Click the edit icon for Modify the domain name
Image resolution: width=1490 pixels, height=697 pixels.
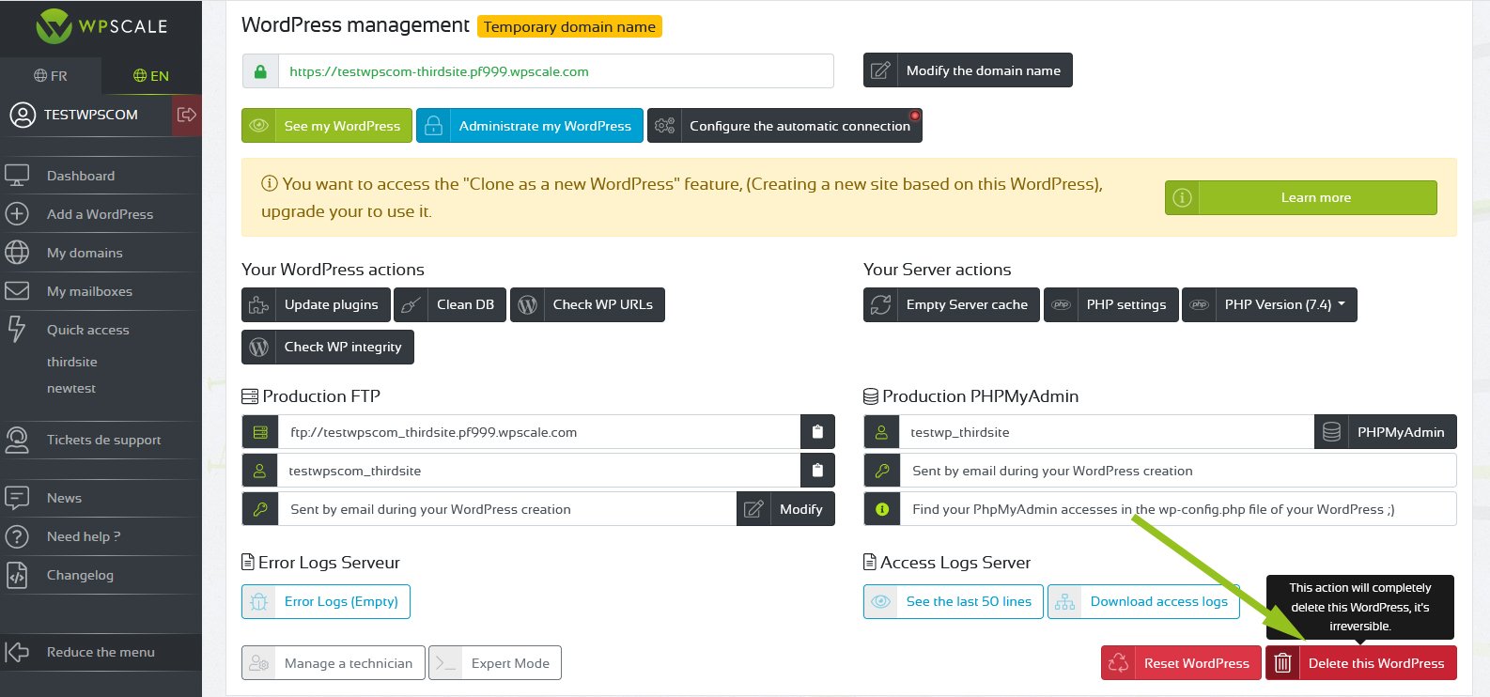point(880,70)
